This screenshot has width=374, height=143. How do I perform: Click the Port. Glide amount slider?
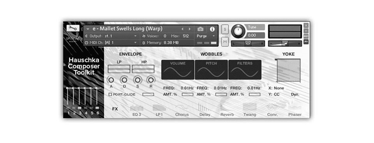(x=148, y=94)
